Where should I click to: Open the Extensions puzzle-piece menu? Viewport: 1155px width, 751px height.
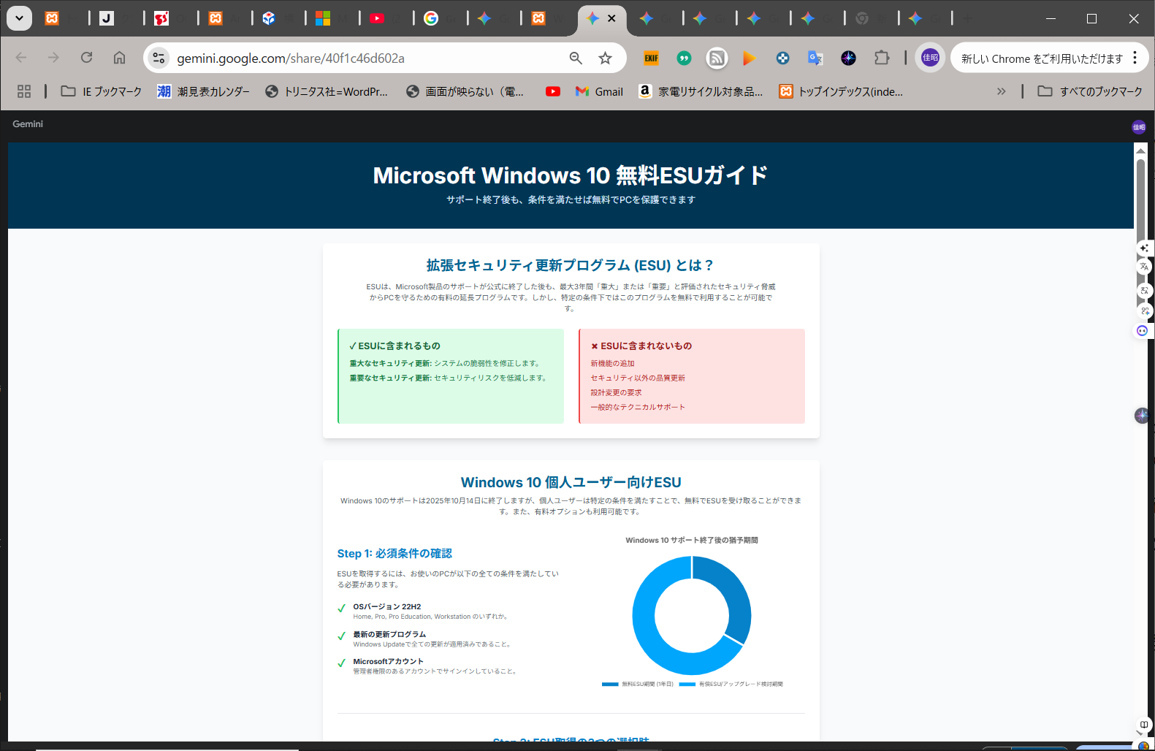click(x=882, y=58)
